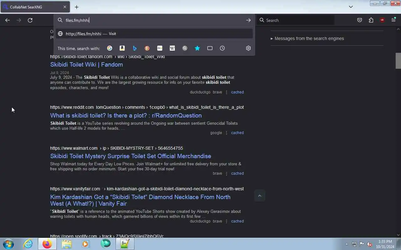Click in the address bar field
Screen dimensions: 401x250
[x=154, y=20]
